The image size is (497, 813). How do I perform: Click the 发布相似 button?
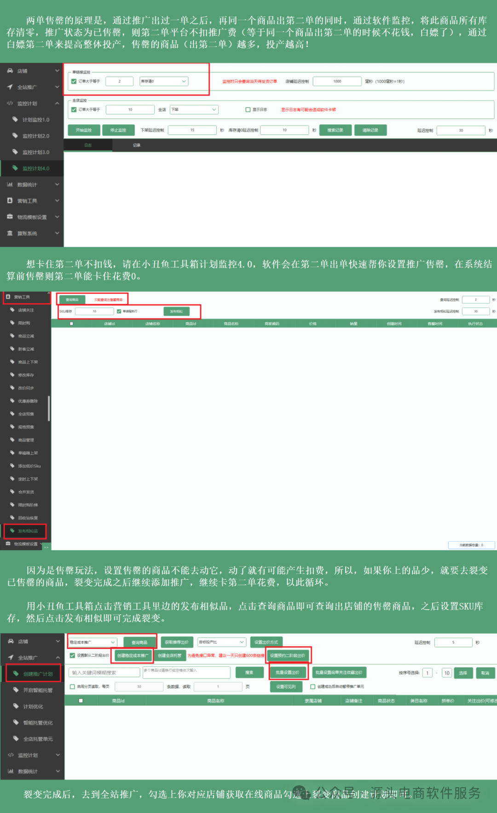[x=176, y=311]
